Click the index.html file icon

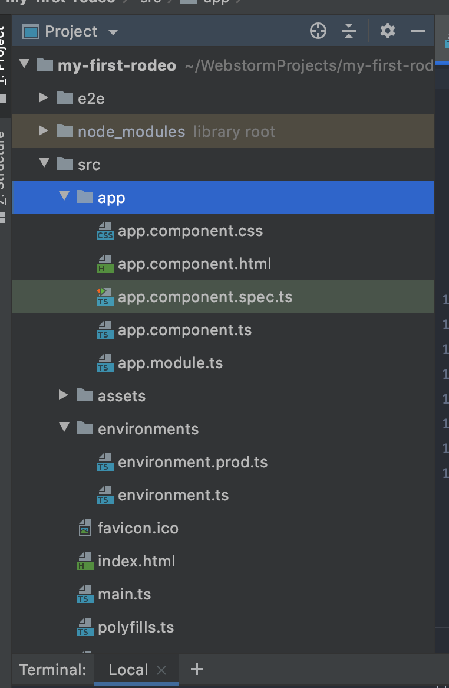point(85,561)
